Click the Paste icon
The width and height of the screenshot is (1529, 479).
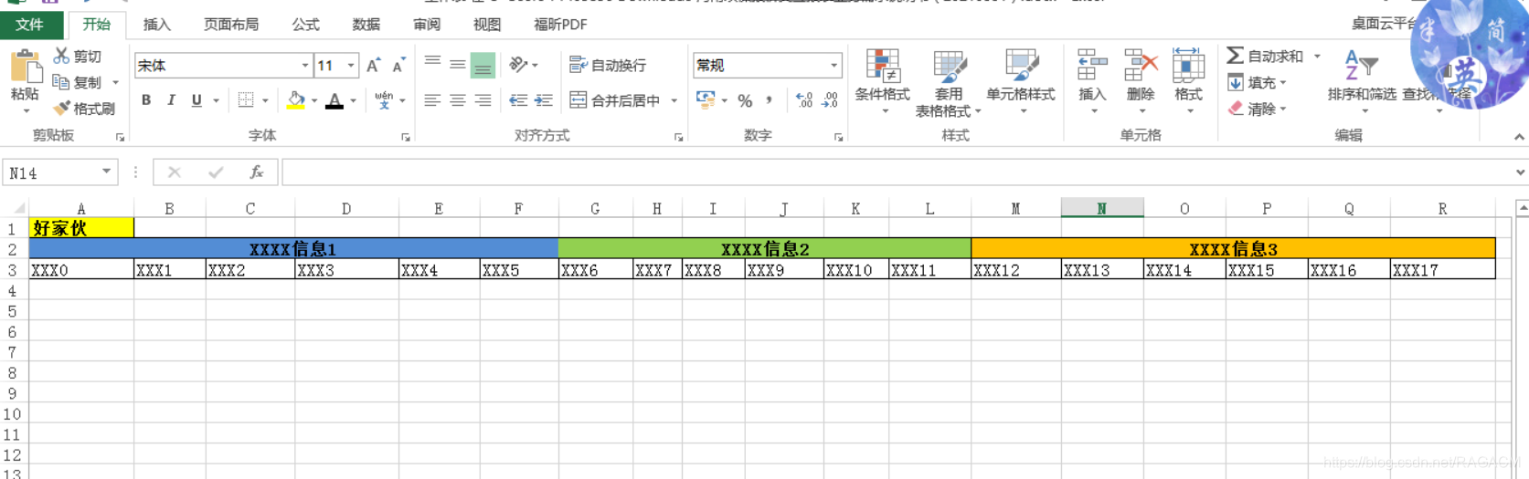coord(26,68)
